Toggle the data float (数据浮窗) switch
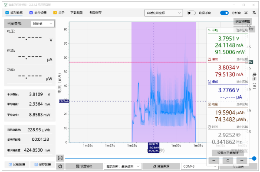Image resolution: width=260 pixels, height=172 pixels. [x=191, y=13]
